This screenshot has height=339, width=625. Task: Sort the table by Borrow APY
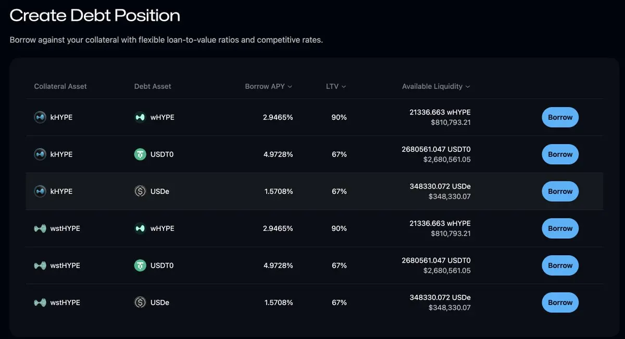(268, 86)
